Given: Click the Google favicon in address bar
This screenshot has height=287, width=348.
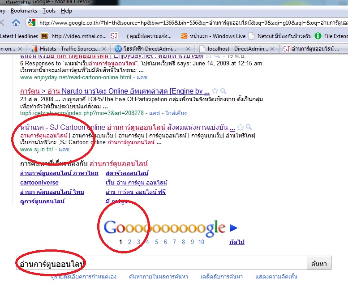Looking at the screenshot, I should tap(32, 23).
